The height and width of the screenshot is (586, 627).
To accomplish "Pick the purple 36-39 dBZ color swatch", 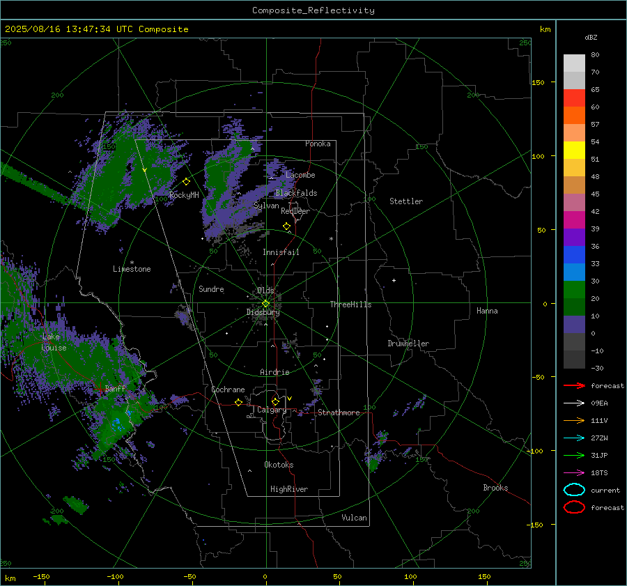I will pos(574,237).
